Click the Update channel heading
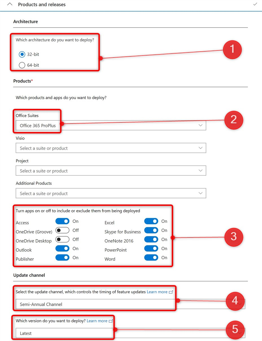This screenshot has height=341, width=262. coord(29,275)
